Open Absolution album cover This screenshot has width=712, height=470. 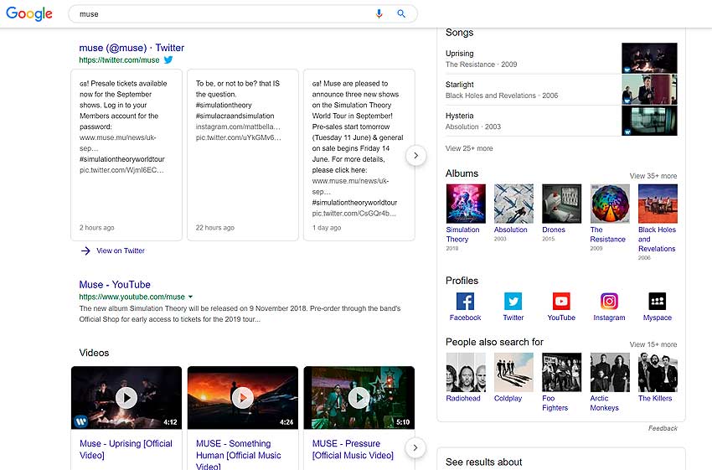pos(513,204)
